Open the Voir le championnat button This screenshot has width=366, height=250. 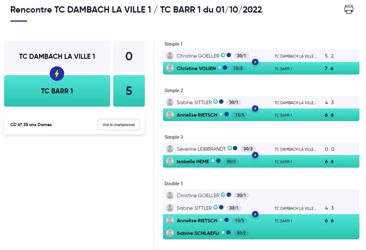119,125
